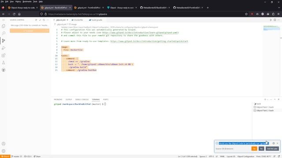Click the run icon in the editor title bar
The width and height of the screenshot is (282, 158).
pos(271,20)
